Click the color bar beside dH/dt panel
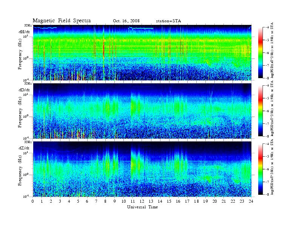Viewport: 299px width, 231px height. 260,53
